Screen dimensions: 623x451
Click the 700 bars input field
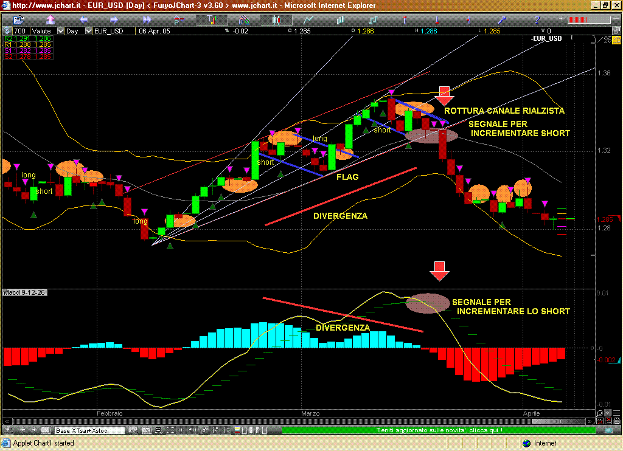click(x=20, y=30)
